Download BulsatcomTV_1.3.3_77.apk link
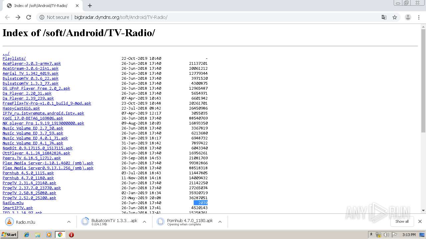This screenshot has width=426, height=239. tap(31, 83)
